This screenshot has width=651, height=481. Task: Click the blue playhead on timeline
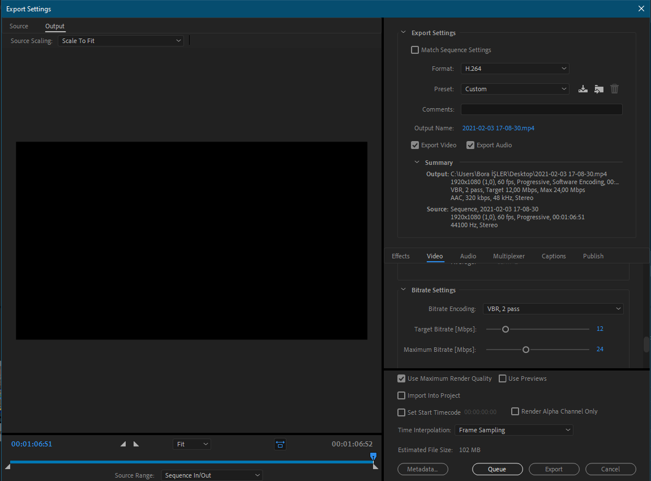[373, 456]
